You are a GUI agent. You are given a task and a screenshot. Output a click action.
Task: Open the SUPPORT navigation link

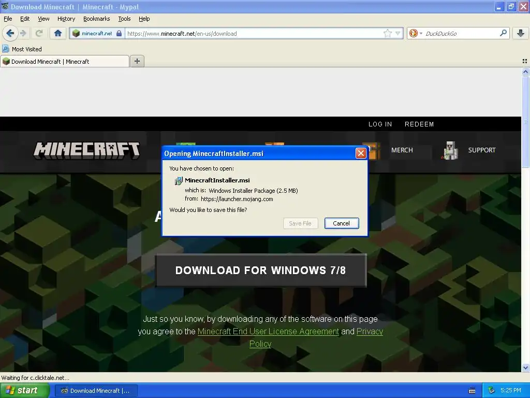point(482,150)
